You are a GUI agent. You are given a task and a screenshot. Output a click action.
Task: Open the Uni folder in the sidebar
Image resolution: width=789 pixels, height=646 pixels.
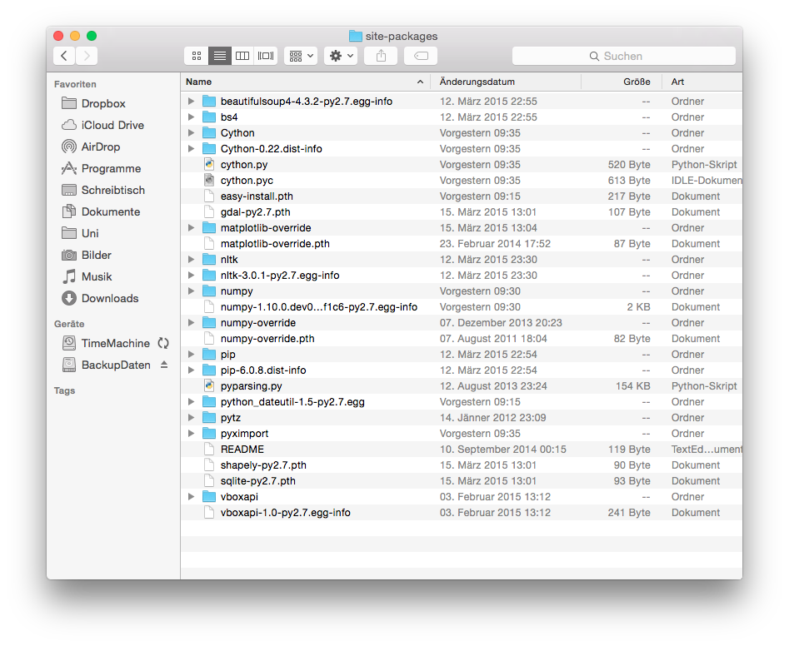pyautogui.click(x=80, y=233)
